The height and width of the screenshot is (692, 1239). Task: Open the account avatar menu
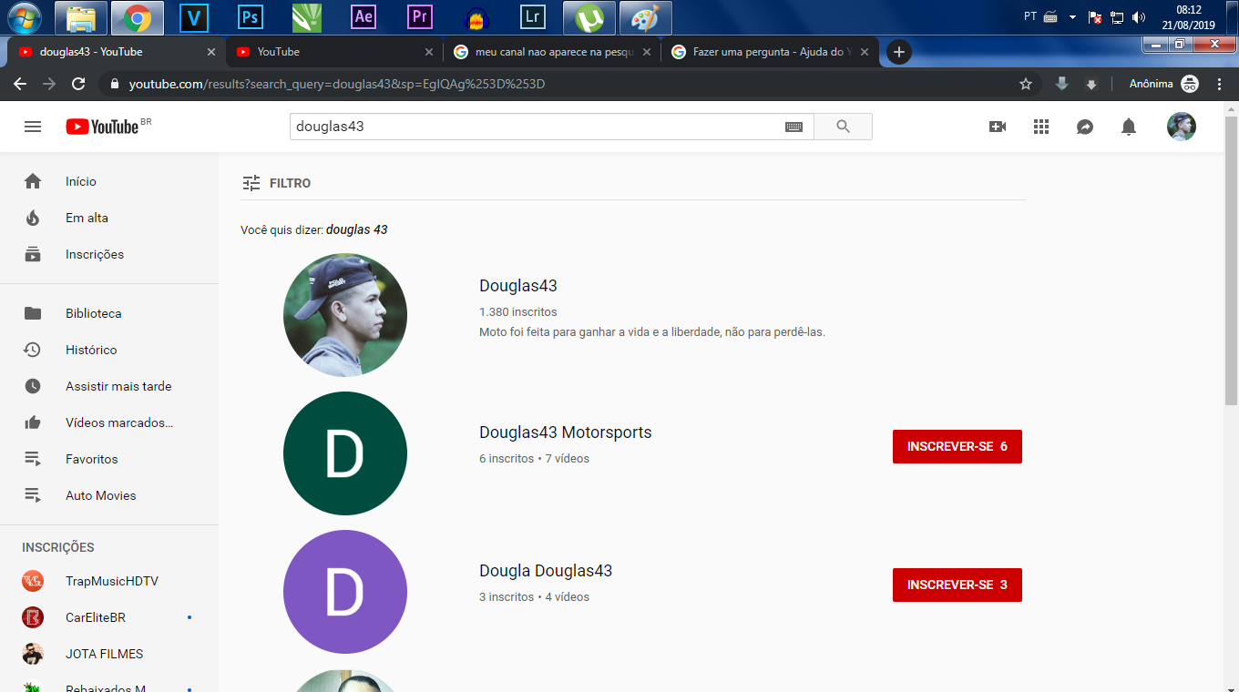pos(1182,127)
